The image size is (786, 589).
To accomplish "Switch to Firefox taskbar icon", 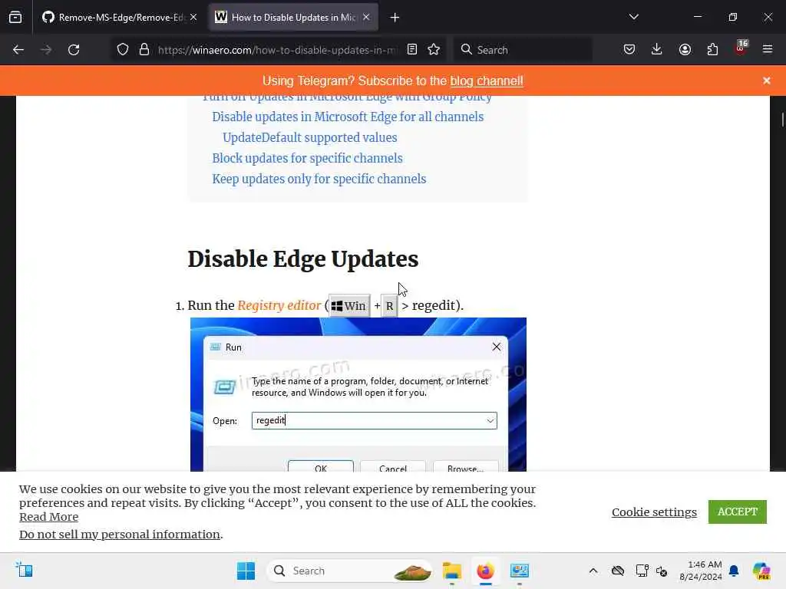I will [485, 571].
